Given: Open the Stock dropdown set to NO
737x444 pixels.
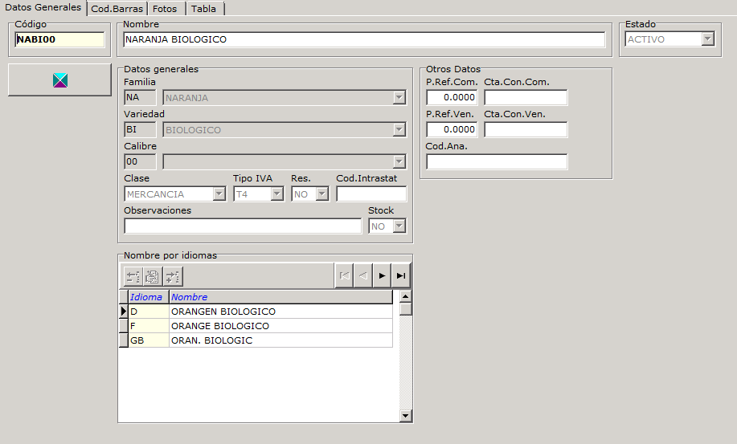Looking at the screenshot, I should [399, 226].
